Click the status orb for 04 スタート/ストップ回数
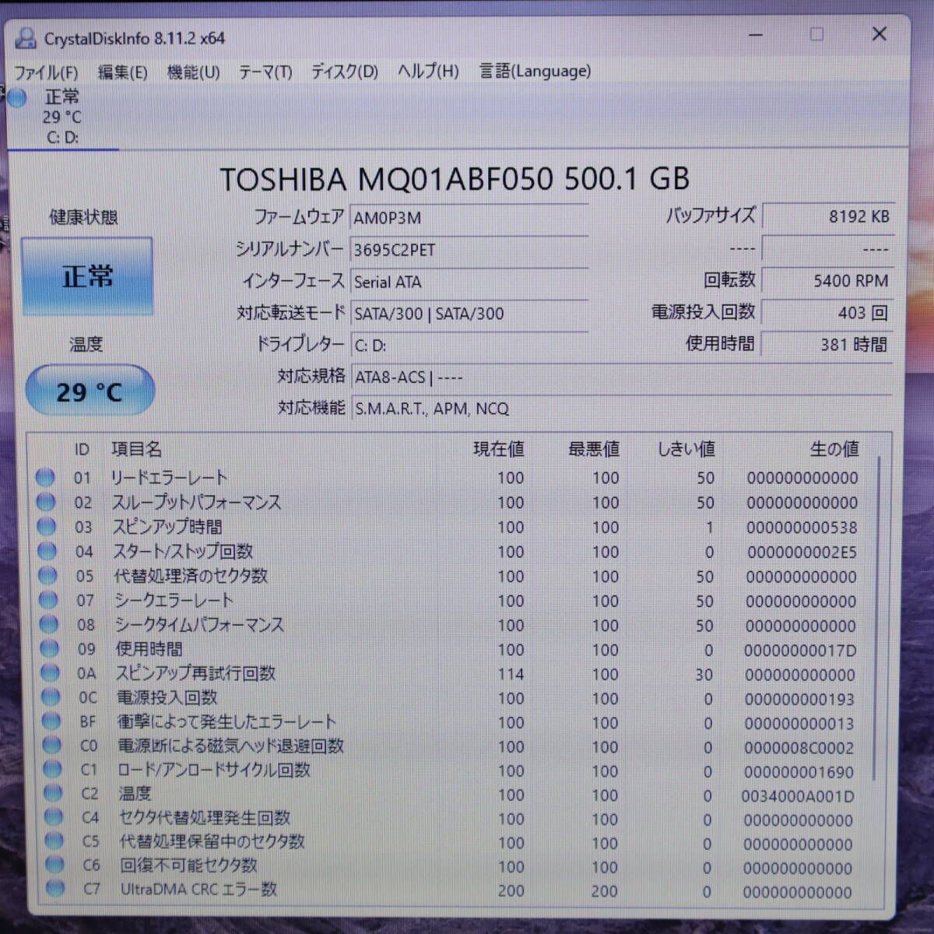Screen dimensions: 934x934 pyautogui.click(x=47, y=551)
